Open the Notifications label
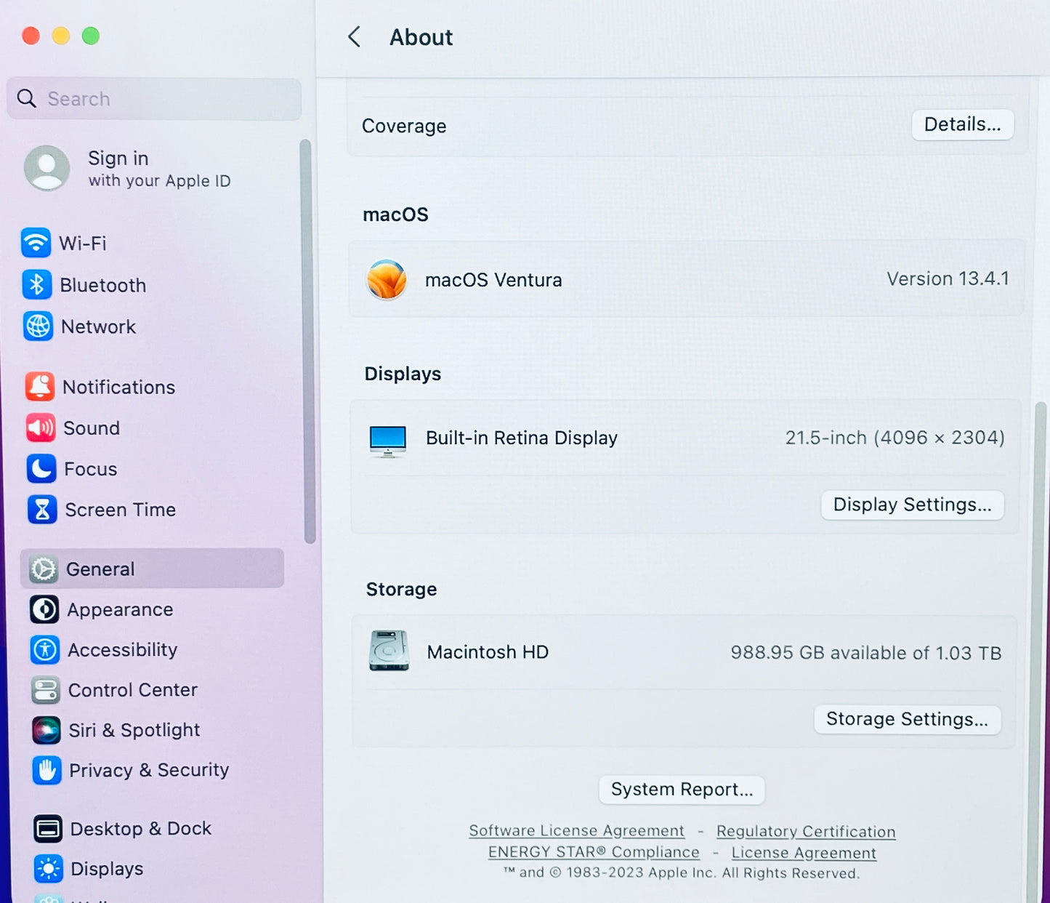The image size is (1050, 903). (x=119, y=387)
